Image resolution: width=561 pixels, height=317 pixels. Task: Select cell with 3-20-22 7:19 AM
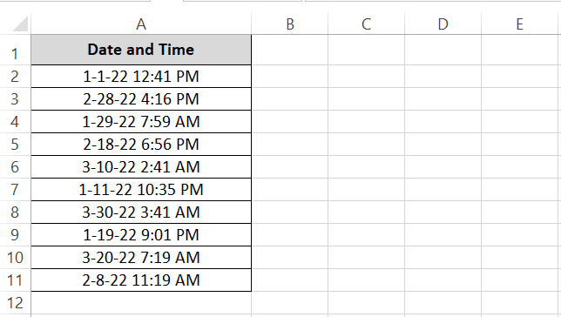[141, 257]
